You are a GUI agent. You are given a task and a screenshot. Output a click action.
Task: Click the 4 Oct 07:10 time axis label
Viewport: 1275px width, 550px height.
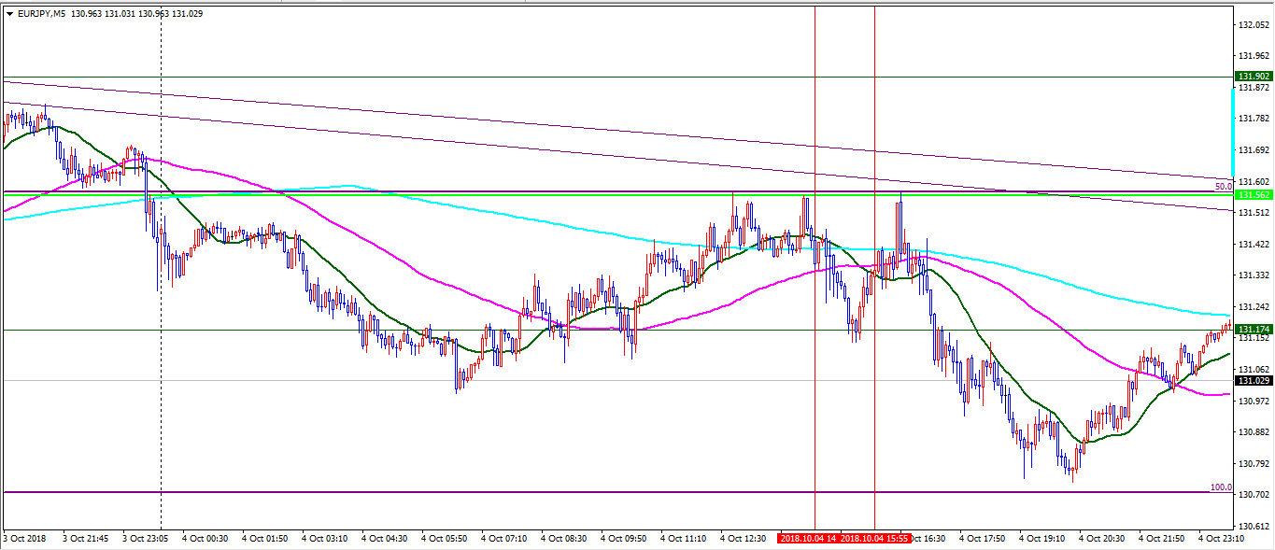tap(504, 539)
